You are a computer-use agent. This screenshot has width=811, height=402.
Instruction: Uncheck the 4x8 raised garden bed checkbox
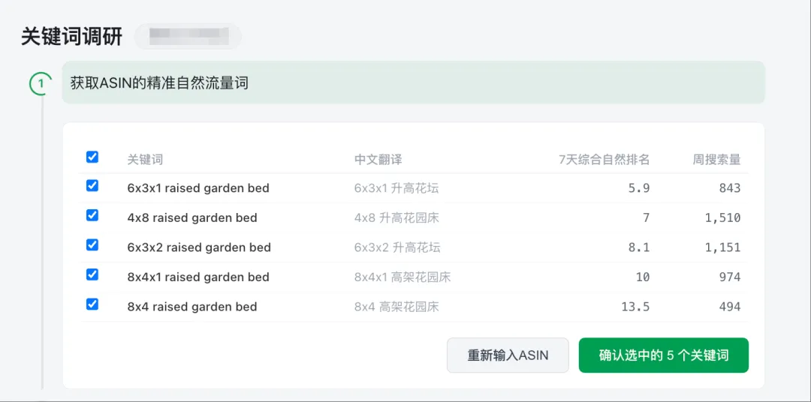point(92,215)
